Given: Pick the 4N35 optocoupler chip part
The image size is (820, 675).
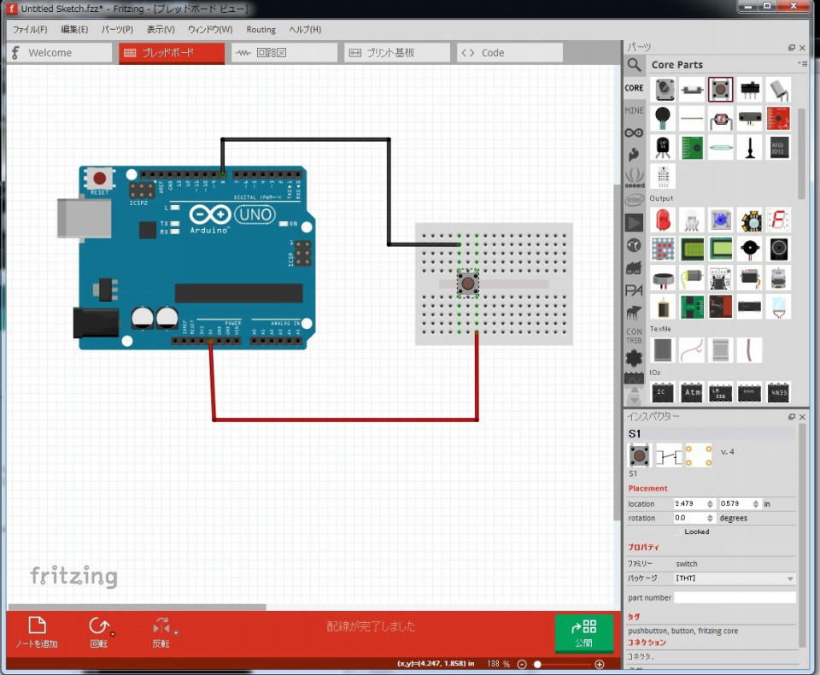Looking at the screenshot, I should click(778, 392).
